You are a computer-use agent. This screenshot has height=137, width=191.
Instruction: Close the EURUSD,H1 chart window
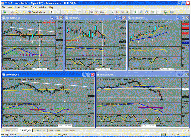(x=124, y=18)
